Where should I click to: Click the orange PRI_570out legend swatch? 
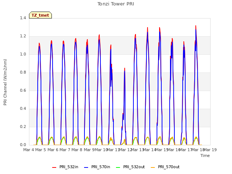tap(153, 167)
